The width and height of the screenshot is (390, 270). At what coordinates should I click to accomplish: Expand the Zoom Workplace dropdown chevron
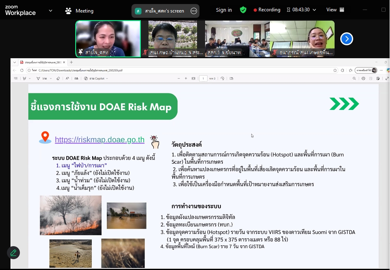(51, 11)
